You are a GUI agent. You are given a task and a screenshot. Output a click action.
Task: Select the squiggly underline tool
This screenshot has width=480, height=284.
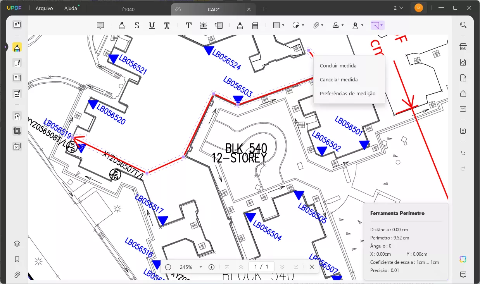tap(167, 26)
